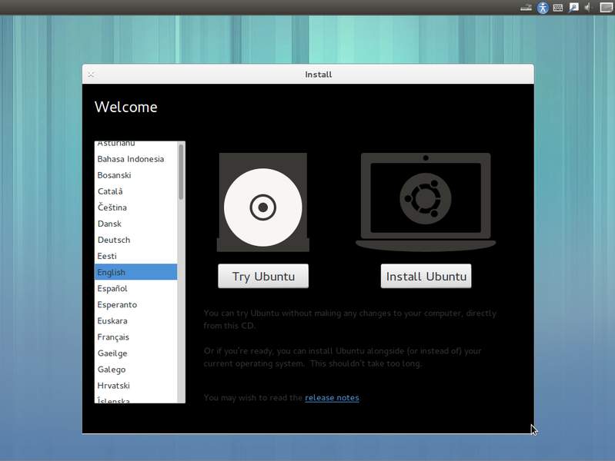Select Hrvatski in the language list

coord(135,386)
